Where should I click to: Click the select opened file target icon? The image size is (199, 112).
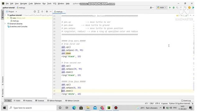pos(35,12)
